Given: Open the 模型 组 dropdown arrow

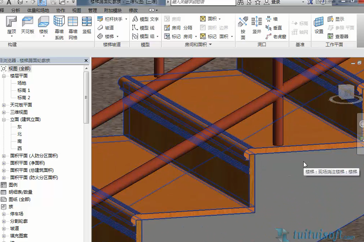Looking at the screenshot, I should point(157,36).
